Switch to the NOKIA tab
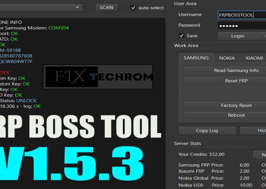 click(x=227, y=58)
